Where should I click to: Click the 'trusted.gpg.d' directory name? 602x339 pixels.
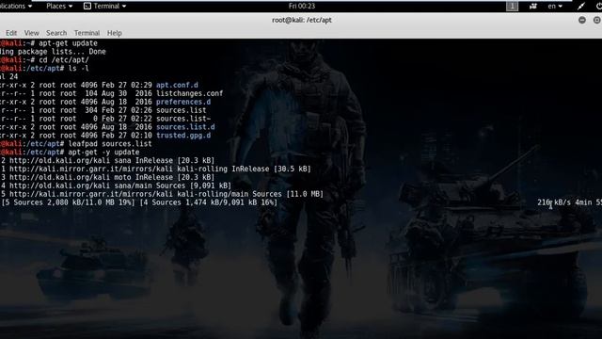pyautogui.click(x=183, y=136)
